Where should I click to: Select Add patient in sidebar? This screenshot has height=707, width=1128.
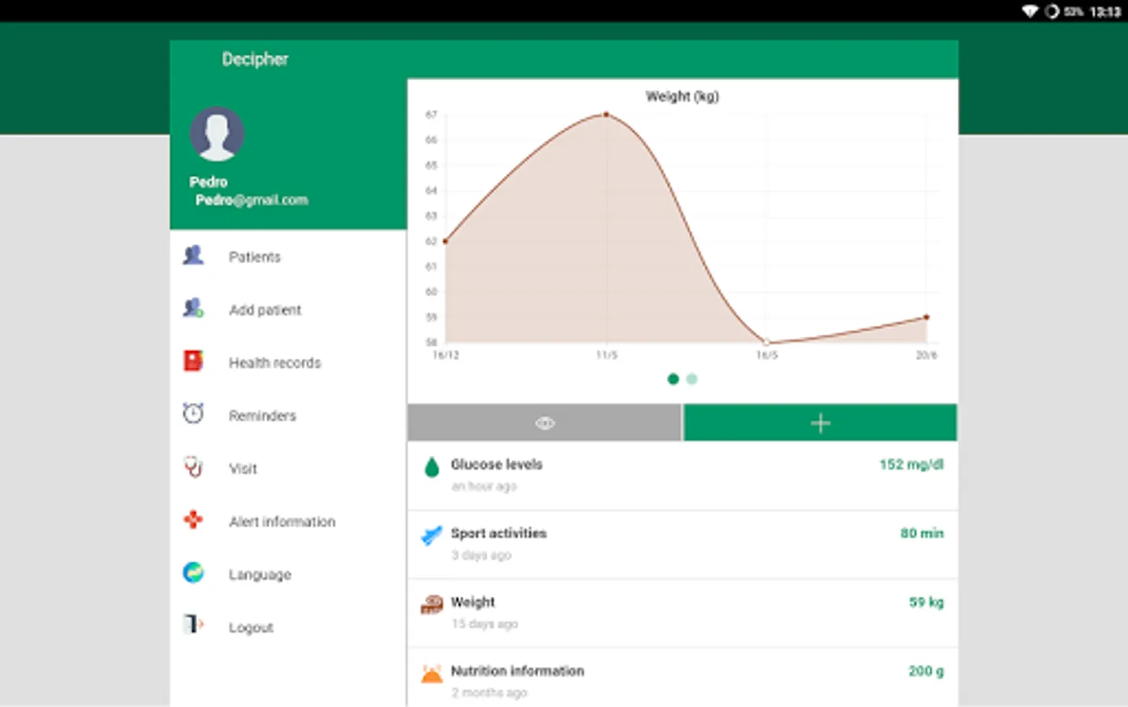[288, 310]
